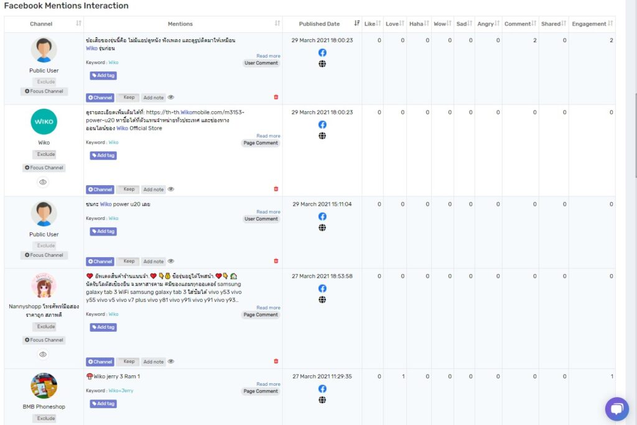Sort table by Shared column

tap(564, 24)
